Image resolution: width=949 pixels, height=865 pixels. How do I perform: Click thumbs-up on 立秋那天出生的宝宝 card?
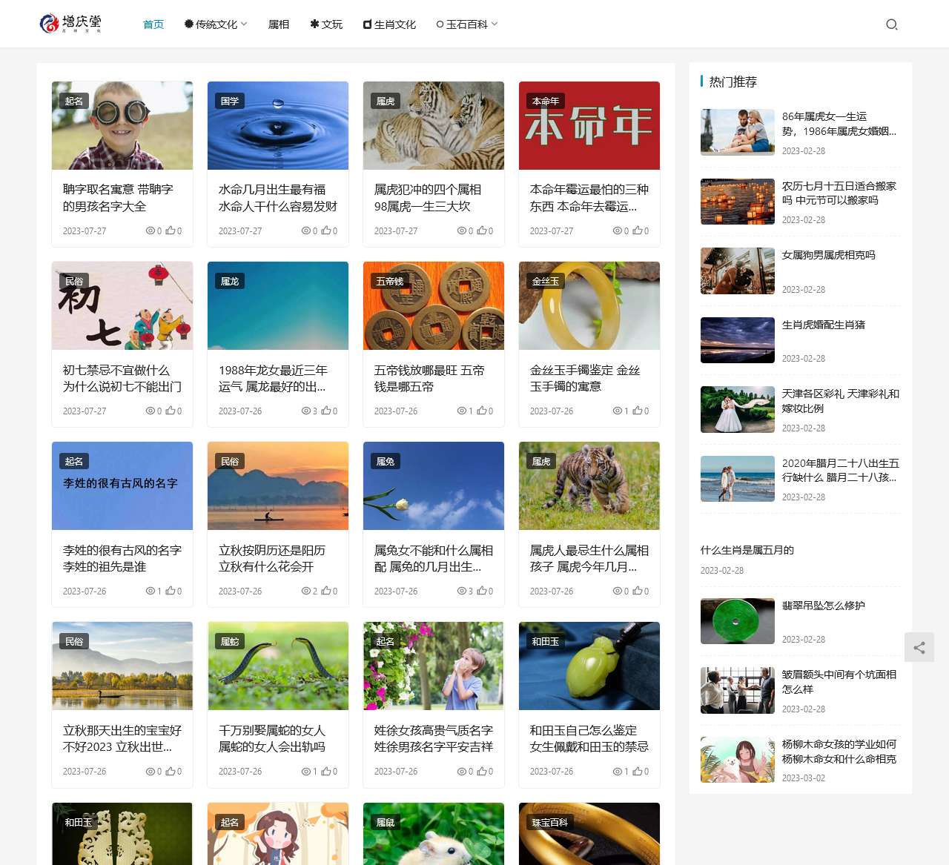[x=170, y=771]
